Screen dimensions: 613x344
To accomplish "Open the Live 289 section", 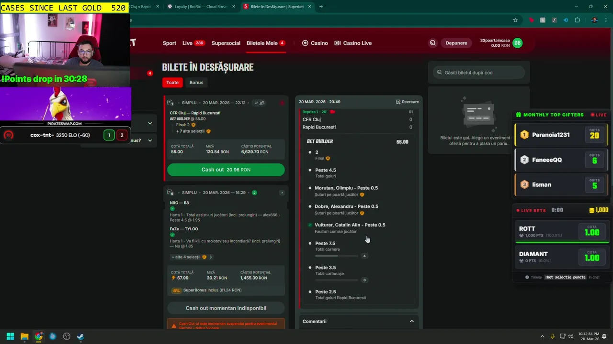I will (193, 43).
